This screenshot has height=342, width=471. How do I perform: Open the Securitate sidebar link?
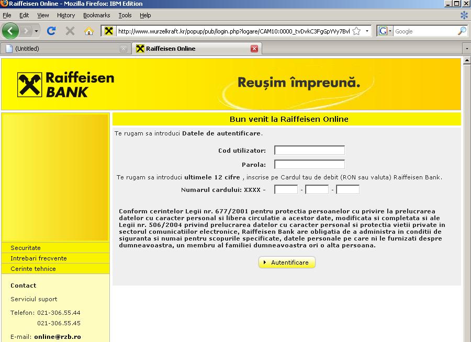click(x=55, y=248)
